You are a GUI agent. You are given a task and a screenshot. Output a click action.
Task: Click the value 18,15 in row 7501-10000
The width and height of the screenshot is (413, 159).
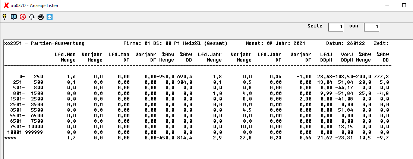point(345,127)
